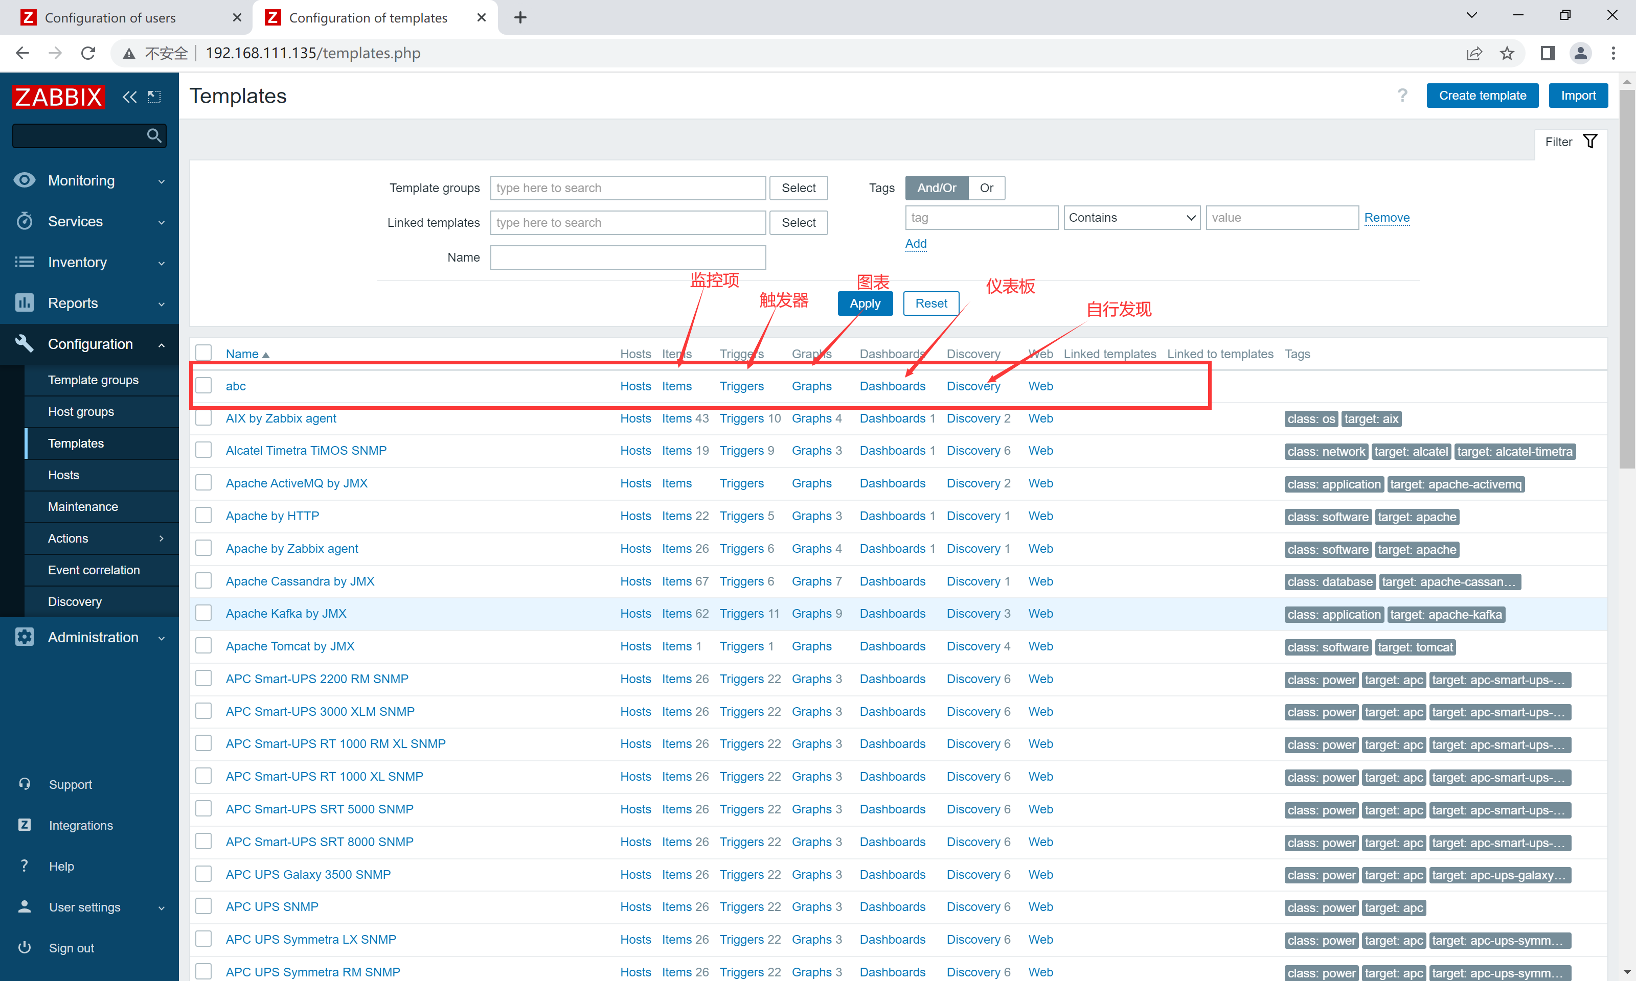The height and width of the screenshot is (981, 1636).
Task: Open a new browser tab
Action: [520, 18]
